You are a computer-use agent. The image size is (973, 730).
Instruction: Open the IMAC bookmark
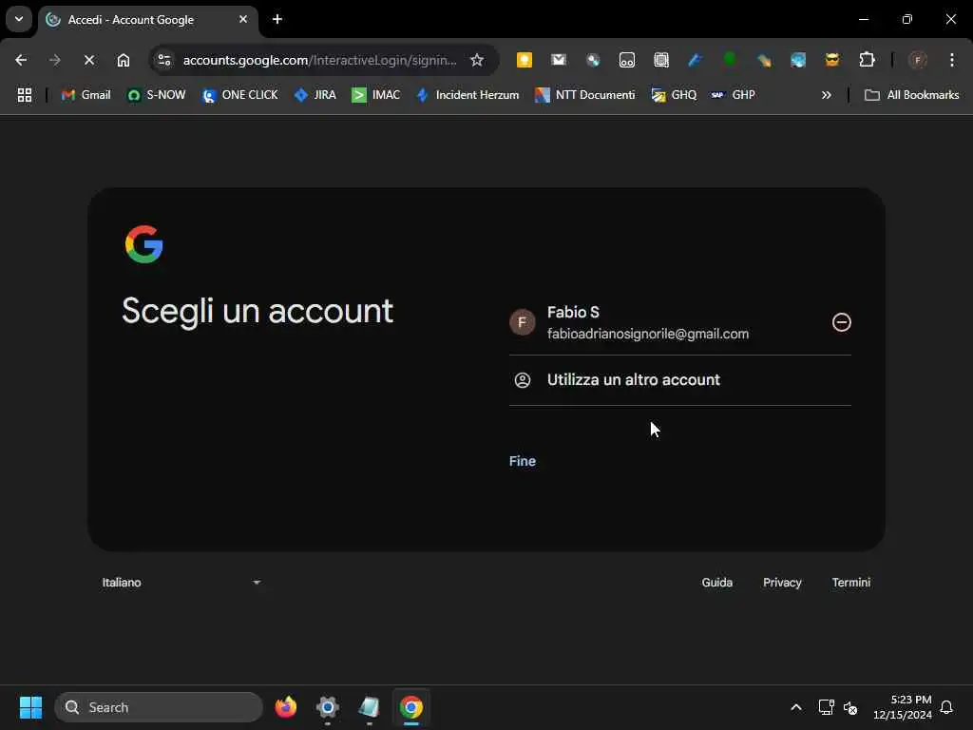coord(376,95)
